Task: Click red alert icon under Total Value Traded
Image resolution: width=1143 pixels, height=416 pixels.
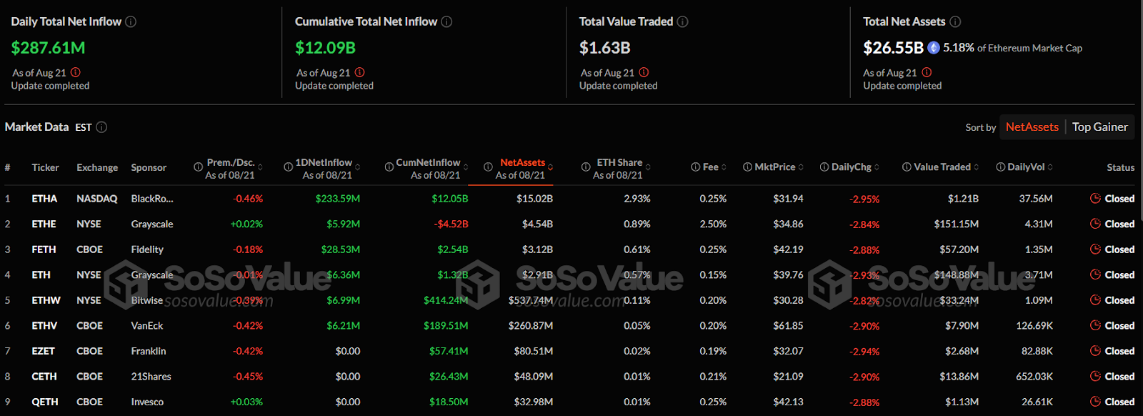Action: (644, 72)
